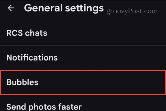This screenshot has width=166, height=111.
Task: Click the General settings page title
Action: click(x=64, y=8)
